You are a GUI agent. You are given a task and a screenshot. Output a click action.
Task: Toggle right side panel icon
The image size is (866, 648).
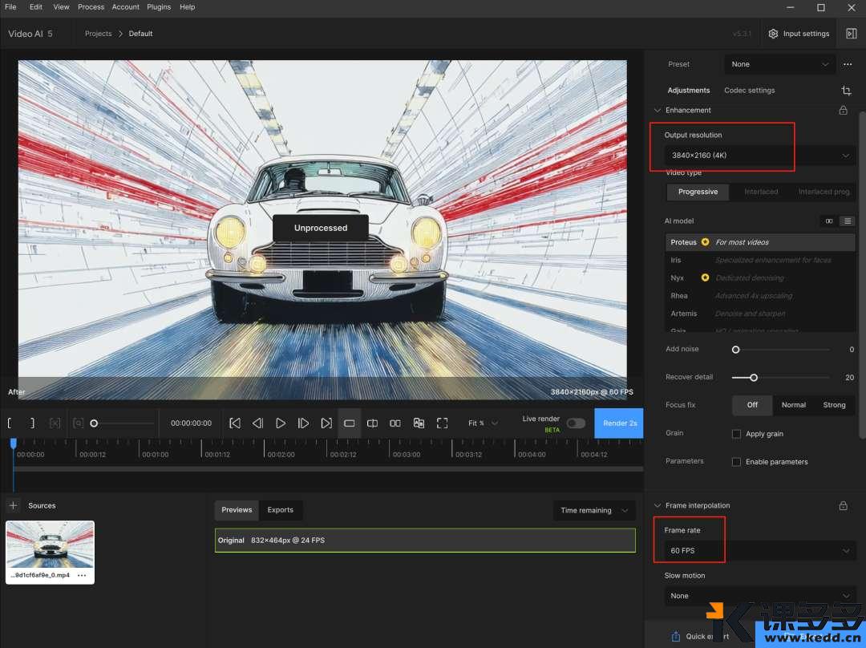851,34
